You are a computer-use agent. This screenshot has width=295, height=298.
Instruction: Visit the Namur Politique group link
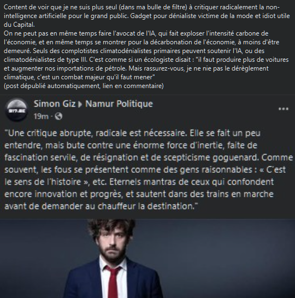(x=119, y=104)
